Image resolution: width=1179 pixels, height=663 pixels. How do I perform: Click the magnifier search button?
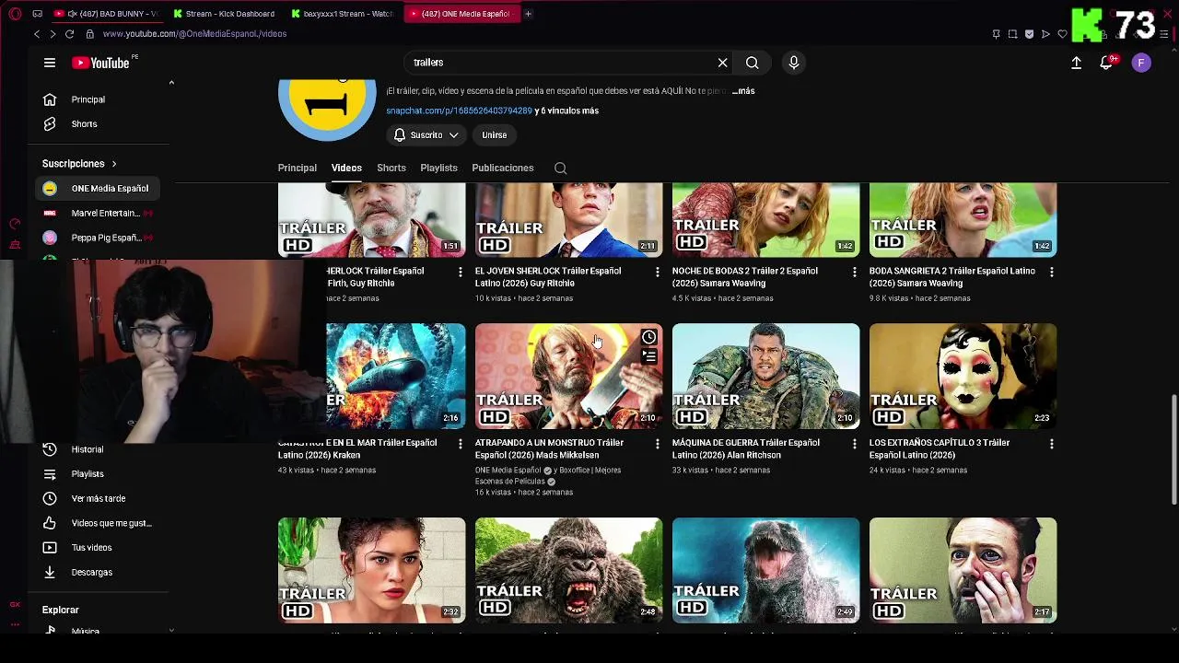point(753,63)
